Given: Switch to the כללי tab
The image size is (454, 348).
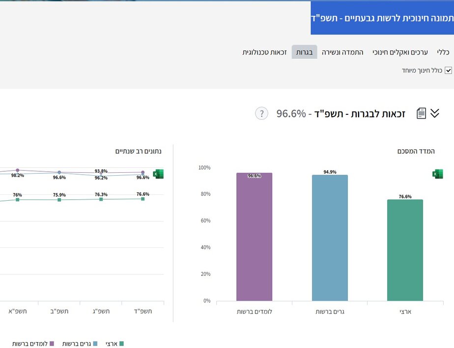Looking at the screenshot, I should coord(441,52).
